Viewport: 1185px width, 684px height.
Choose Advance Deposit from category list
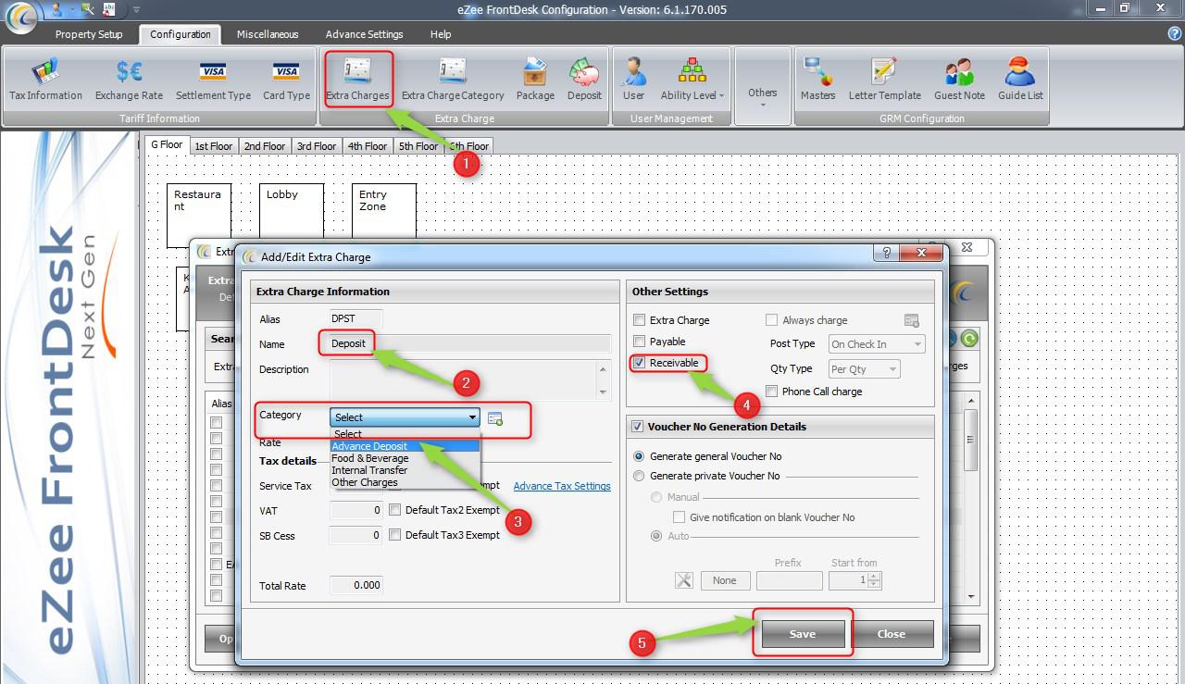click(x=405, y=446)
